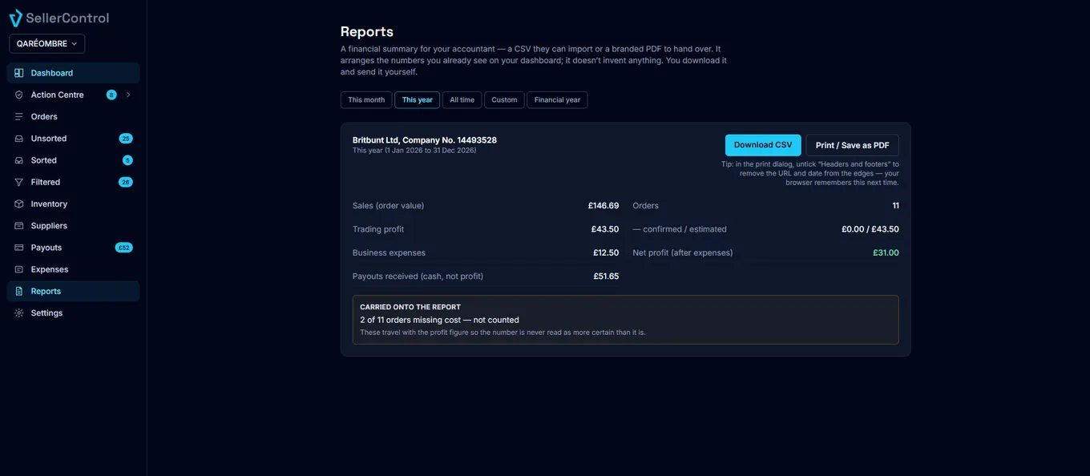Open Settings in the sidebar
This screenshot has width=1090, height=476.
(x=73, y=313)
